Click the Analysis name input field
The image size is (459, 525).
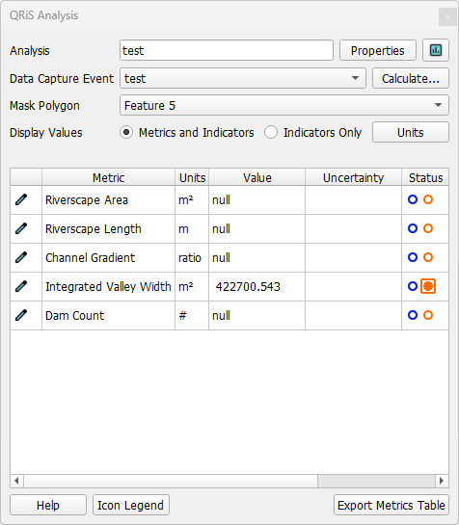(227, 50)
